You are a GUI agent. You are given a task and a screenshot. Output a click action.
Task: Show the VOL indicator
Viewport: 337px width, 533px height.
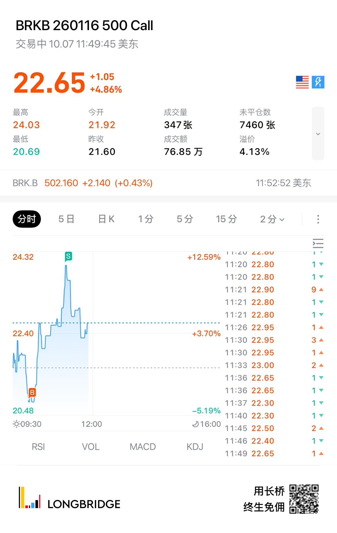pyautogui.click(x=91, y=447)
